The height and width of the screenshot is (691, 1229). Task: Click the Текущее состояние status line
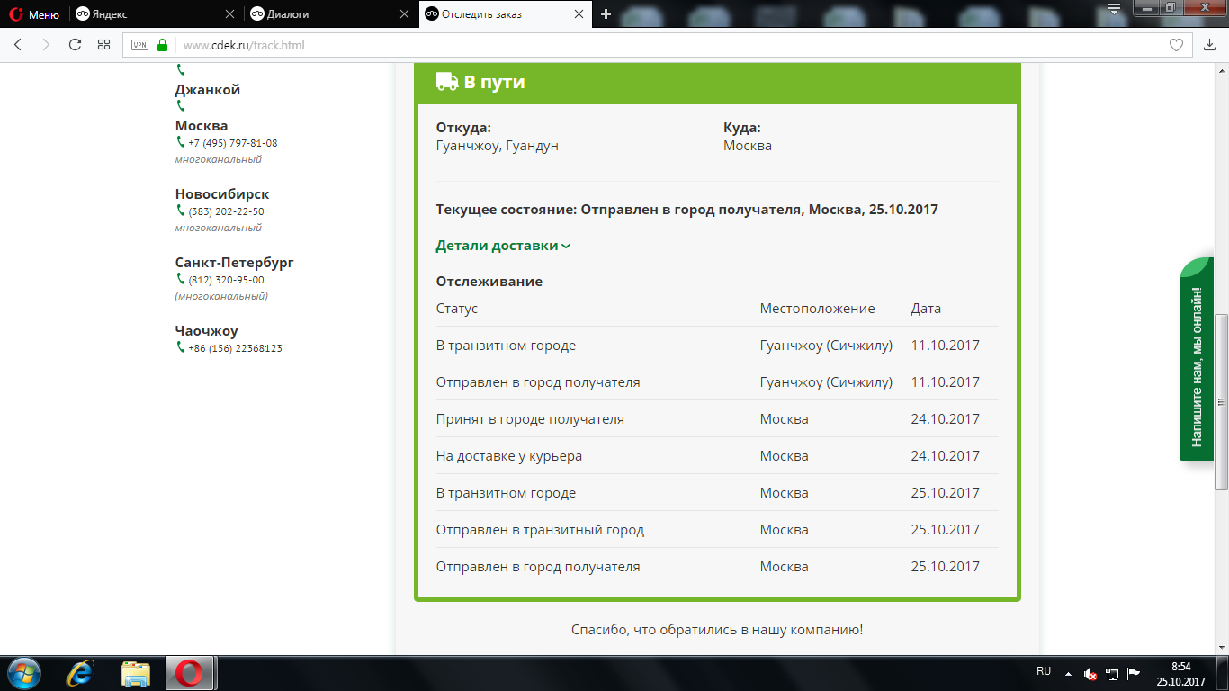[687, 210]
